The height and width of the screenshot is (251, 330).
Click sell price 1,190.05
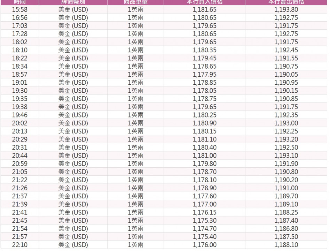(286, 74)
